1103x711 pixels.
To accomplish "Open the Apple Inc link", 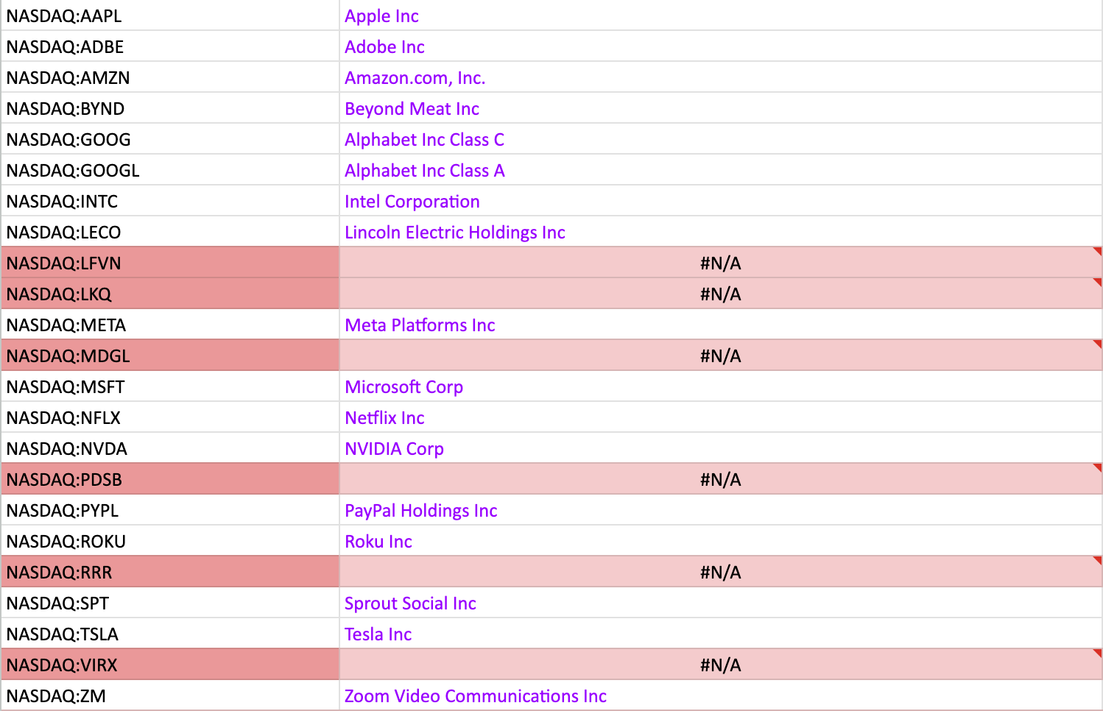I will [381, 16].
